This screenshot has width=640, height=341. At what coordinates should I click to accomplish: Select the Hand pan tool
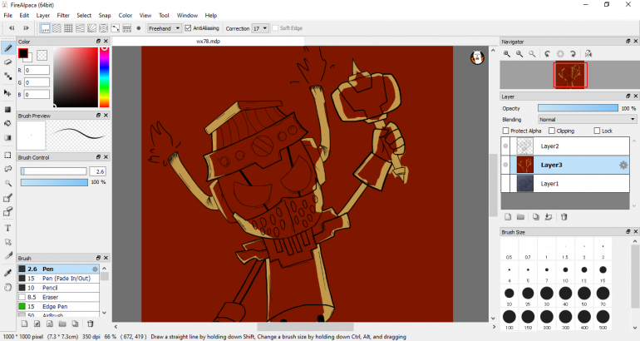click(x=8, y=286)
